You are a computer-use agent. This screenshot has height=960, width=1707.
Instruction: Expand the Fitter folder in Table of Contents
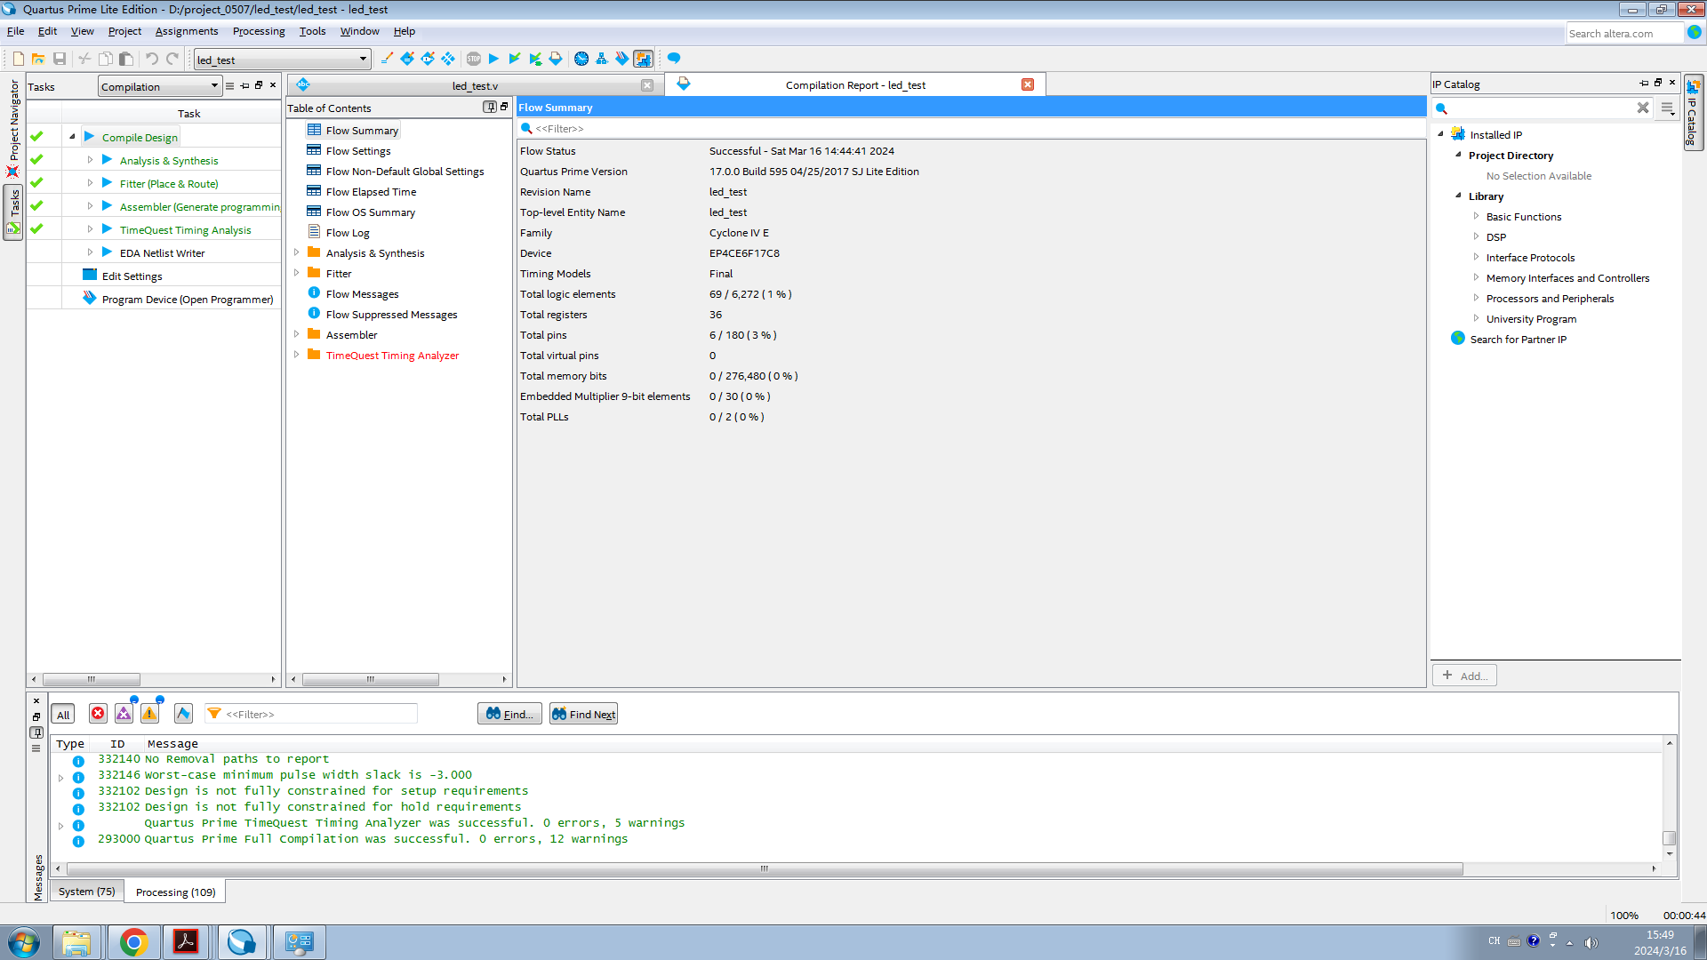[x=296, y=273]
